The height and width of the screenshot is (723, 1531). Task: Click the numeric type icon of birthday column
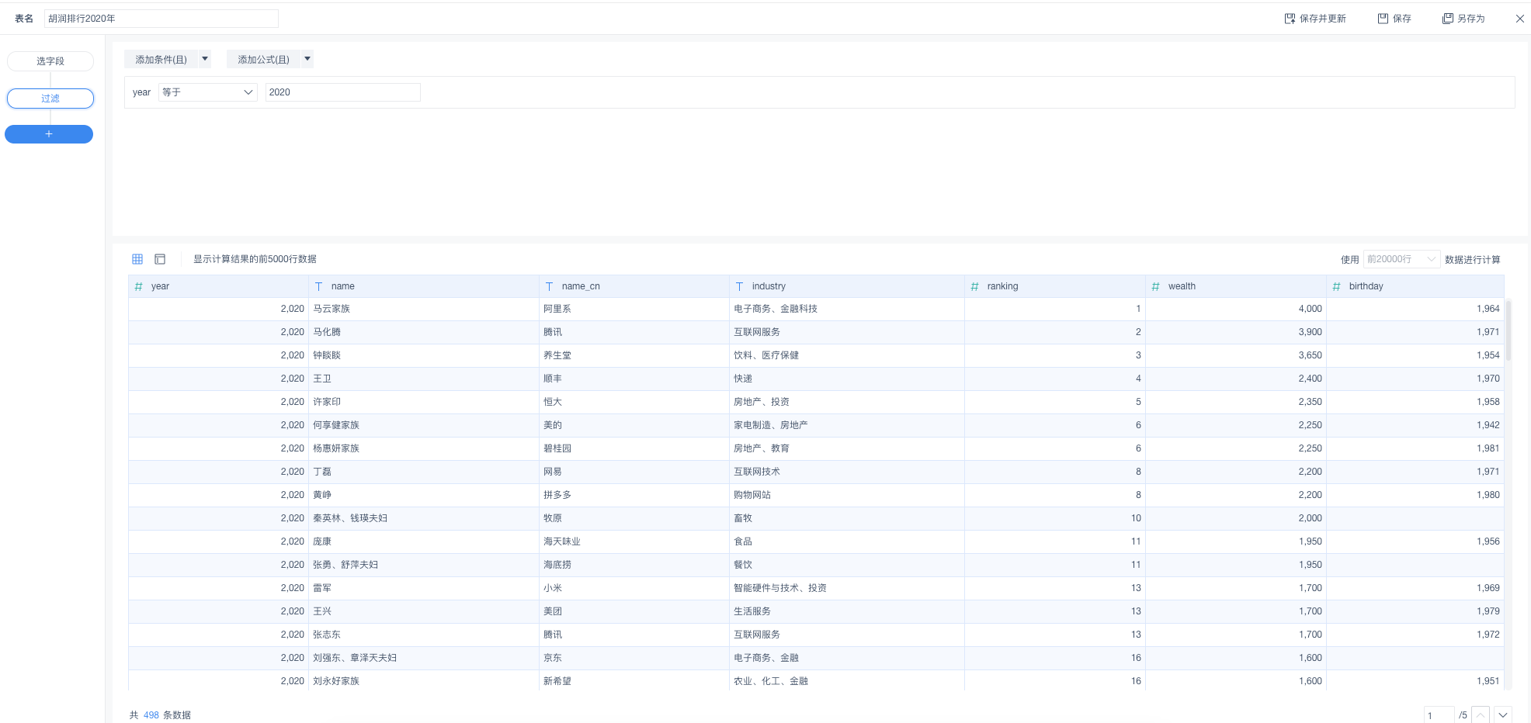click(1336, 286)
